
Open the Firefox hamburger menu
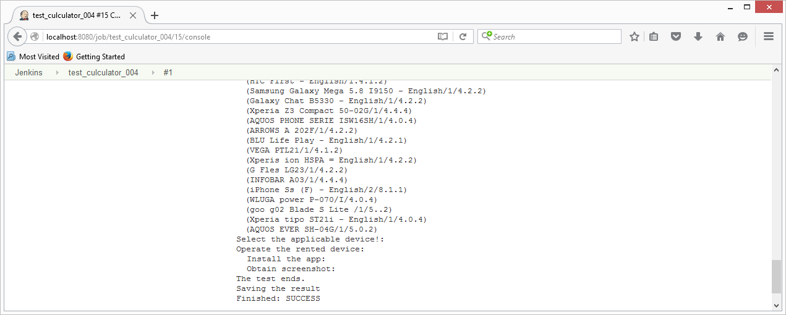(x=769, y=36)
